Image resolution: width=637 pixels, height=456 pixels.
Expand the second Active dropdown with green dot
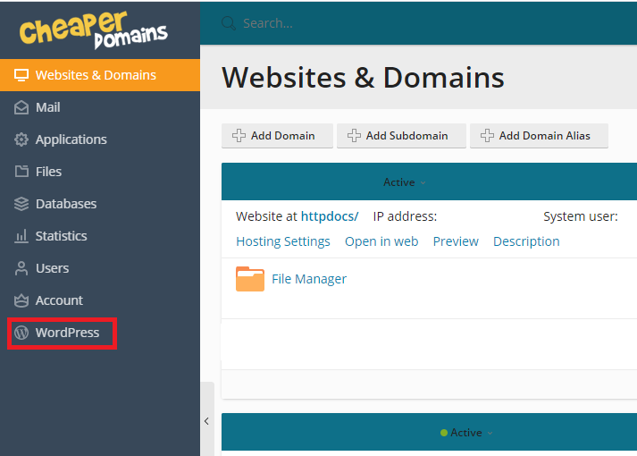pyautogui.click(x=466, y=433)
